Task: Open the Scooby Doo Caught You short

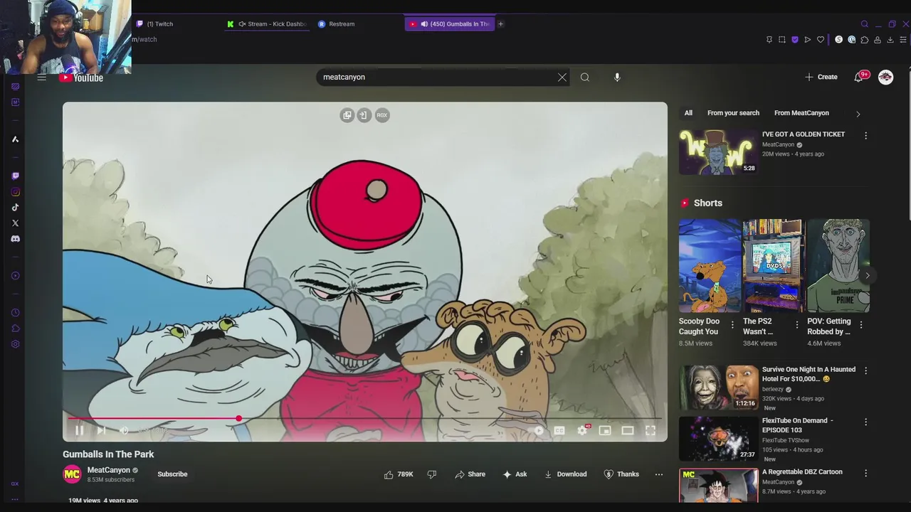Action: [710, 266]
